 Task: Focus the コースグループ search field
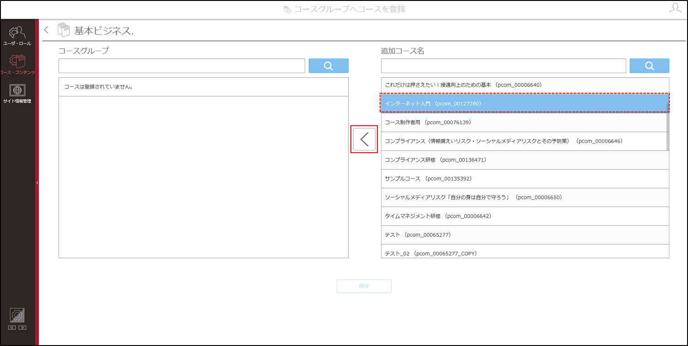point(182,66)
